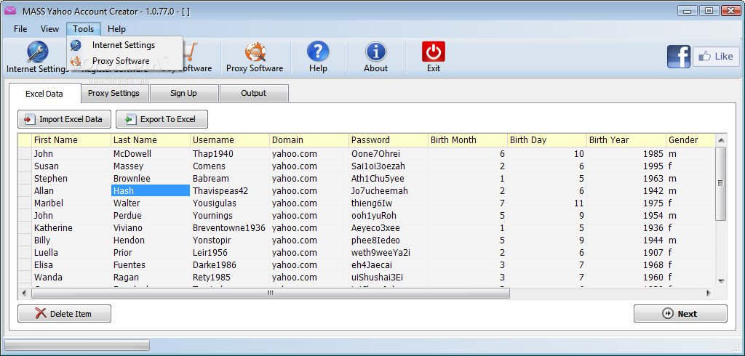Select password cell Ath1Chu5yee
The height and width of the screenshot is (356, 745).
pyautogui.click(x=389, y=179)
